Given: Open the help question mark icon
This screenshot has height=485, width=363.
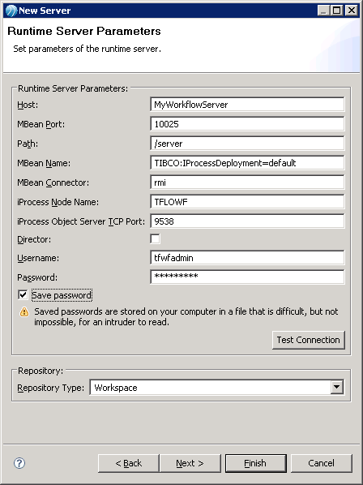Looking at the screenshot, I should 19,463.
